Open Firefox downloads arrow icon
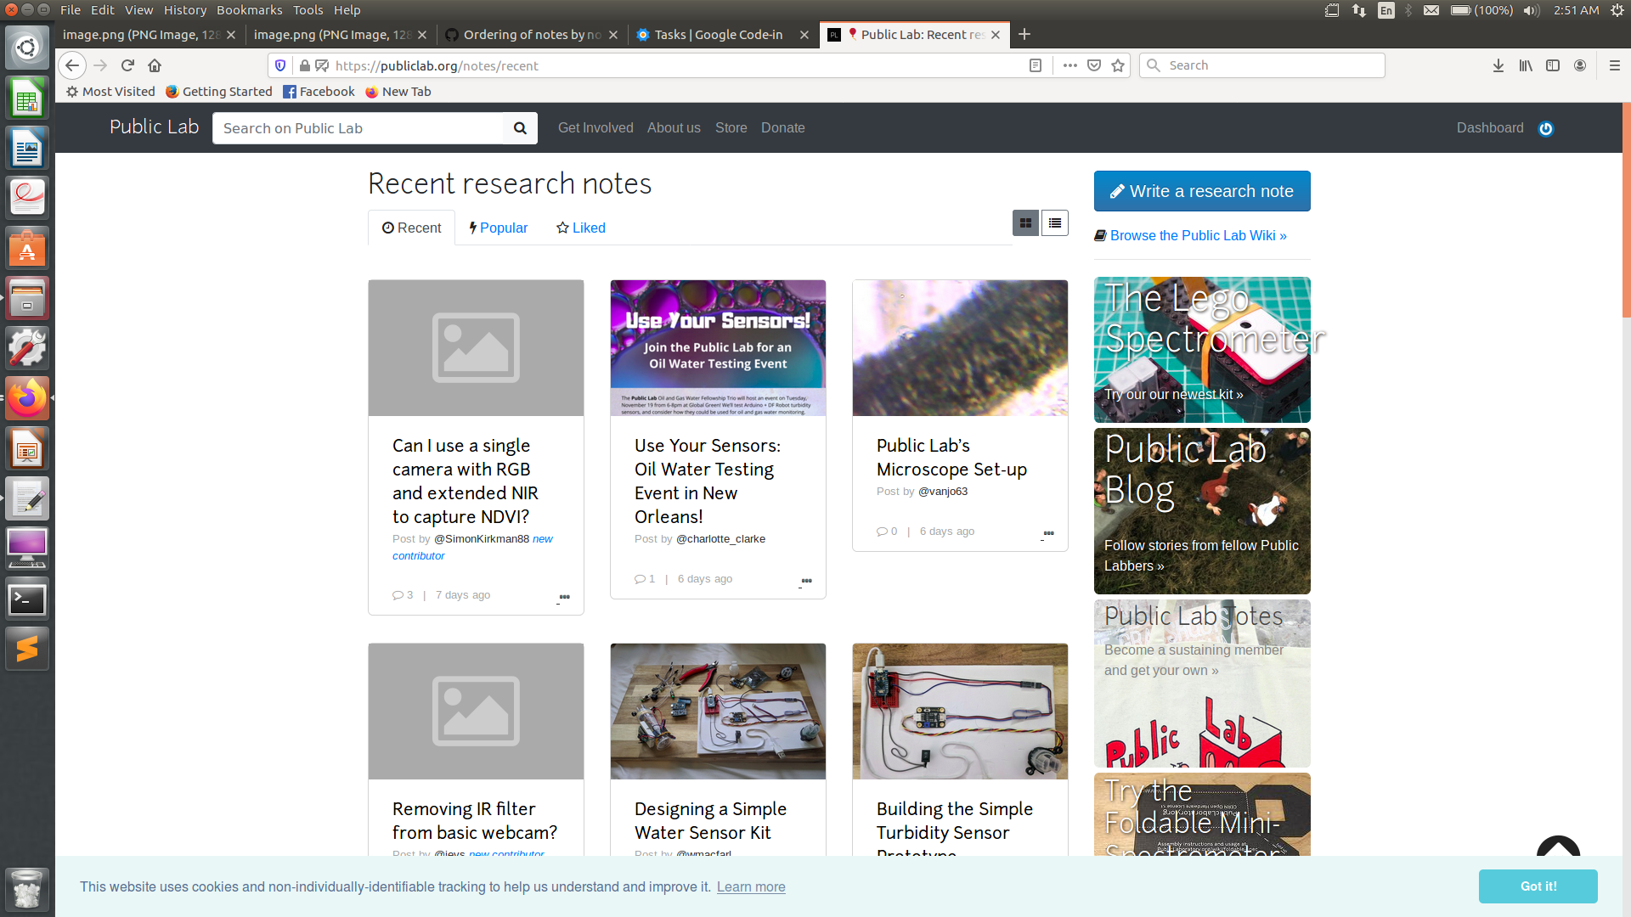 [x=1498, y=65]
